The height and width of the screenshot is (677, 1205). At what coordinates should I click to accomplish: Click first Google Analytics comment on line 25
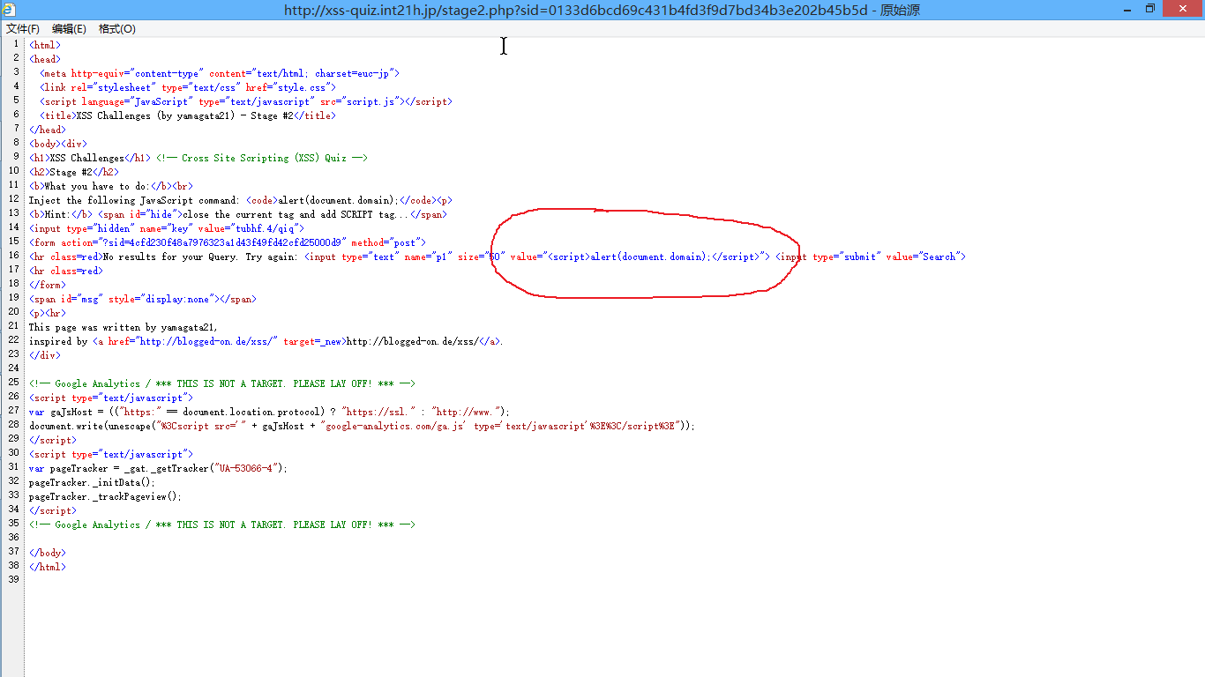click(x=222, y=383)
